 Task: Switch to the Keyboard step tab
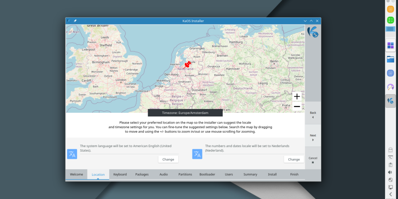(120, 175)
